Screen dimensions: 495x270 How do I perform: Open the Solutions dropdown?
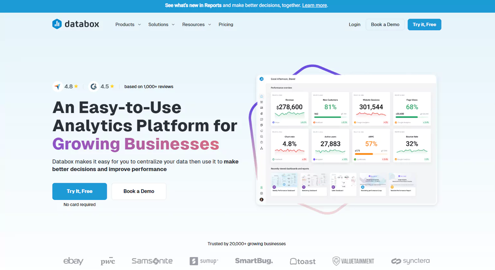161,24
